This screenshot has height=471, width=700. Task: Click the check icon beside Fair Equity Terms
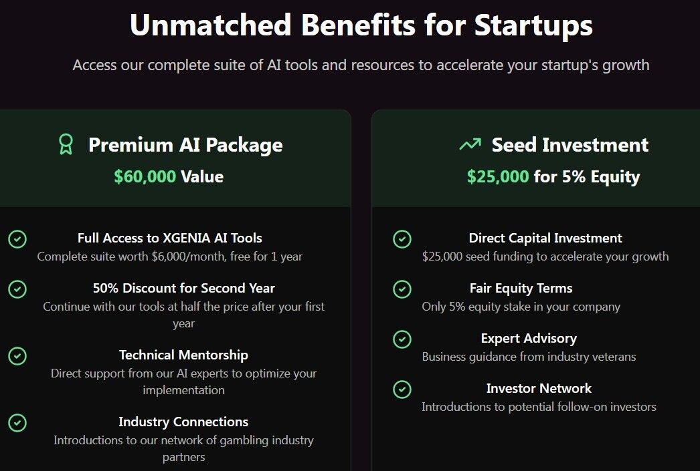tap(402, 289)
